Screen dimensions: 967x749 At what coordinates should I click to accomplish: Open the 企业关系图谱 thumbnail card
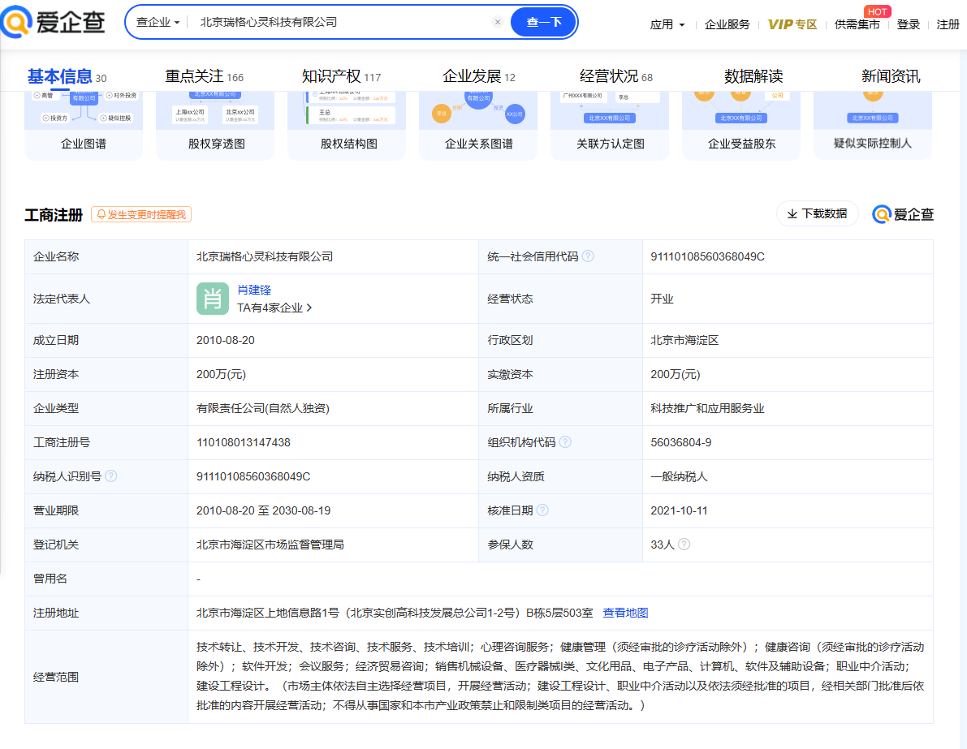pyautogui.click(x=478, y=126)
